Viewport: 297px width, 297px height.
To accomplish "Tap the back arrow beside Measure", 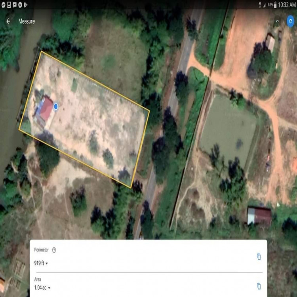I will point(8,21).
